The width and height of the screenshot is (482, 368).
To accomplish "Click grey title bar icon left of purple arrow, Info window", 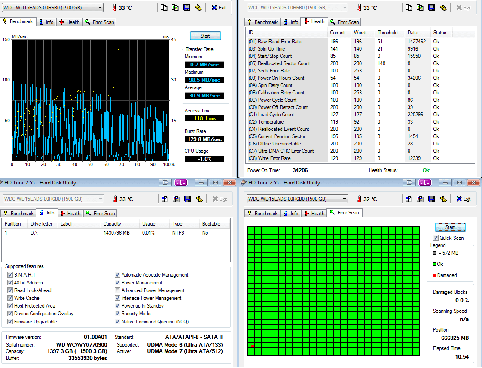I will (165, 183).
